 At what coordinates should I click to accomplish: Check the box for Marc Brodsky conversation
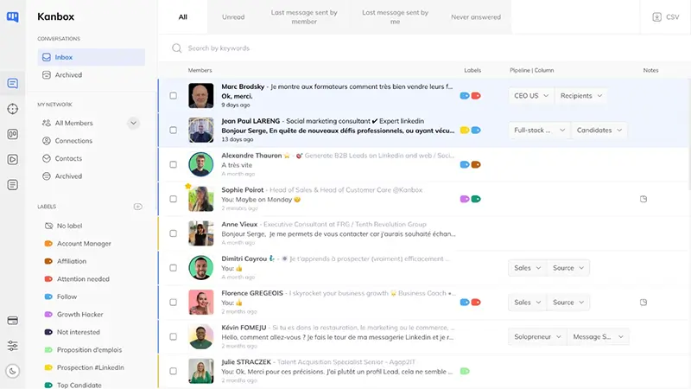click(174, 96)
